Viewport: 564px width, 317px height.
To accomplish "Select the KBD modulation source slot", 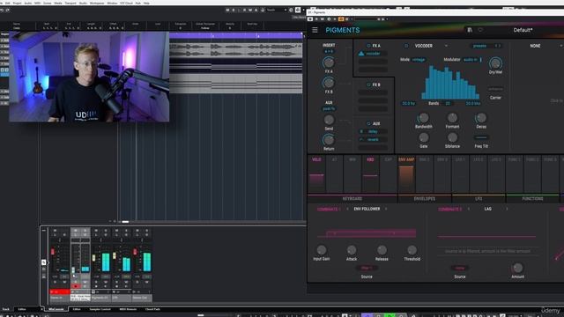I will point(370,174).
